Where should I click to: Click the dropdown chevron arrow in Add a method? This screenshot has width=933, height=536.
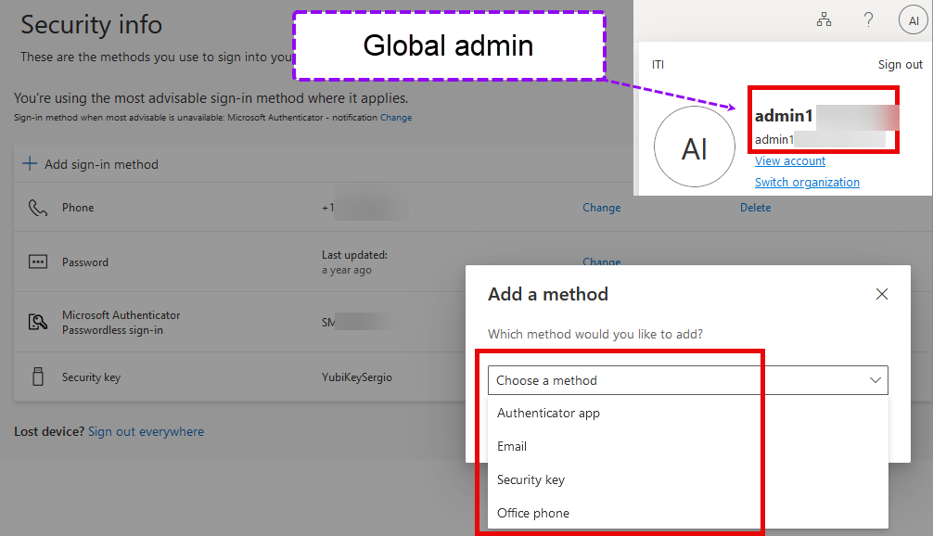tap(875, 380)
